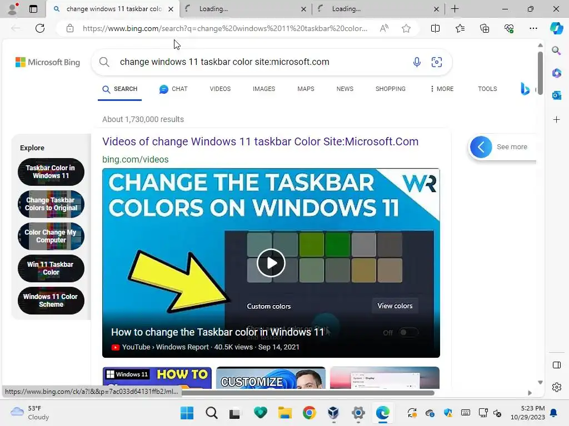This screenshot has width=569, height=426.
Task: Open File Explorer from taskbar
Action: tap(285, 413)
